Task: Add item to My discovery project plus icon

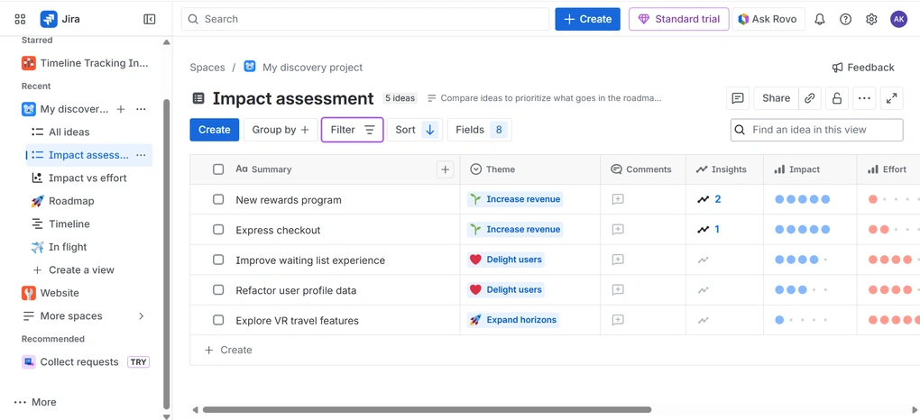Action: click(x=120, y=109)
